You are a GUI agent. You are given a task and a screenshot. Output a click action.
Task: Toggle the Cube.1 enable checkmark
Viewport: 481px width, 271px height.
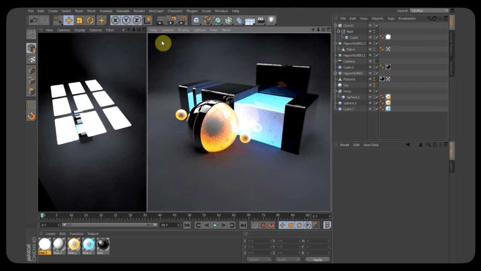(377, 67)
